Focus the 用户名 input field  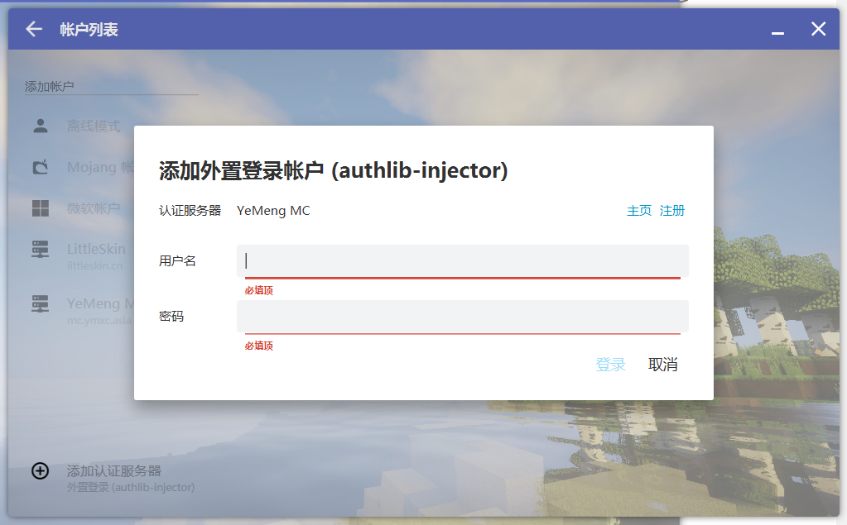click(x=462, y=261)
